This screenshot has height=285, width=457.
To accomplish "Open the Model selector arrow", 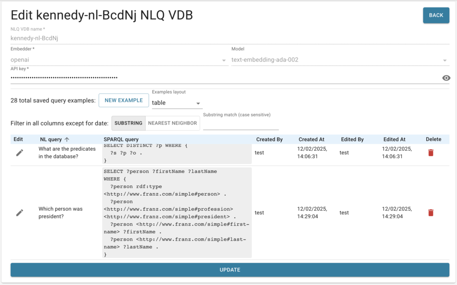I will [x=444, y=60].
